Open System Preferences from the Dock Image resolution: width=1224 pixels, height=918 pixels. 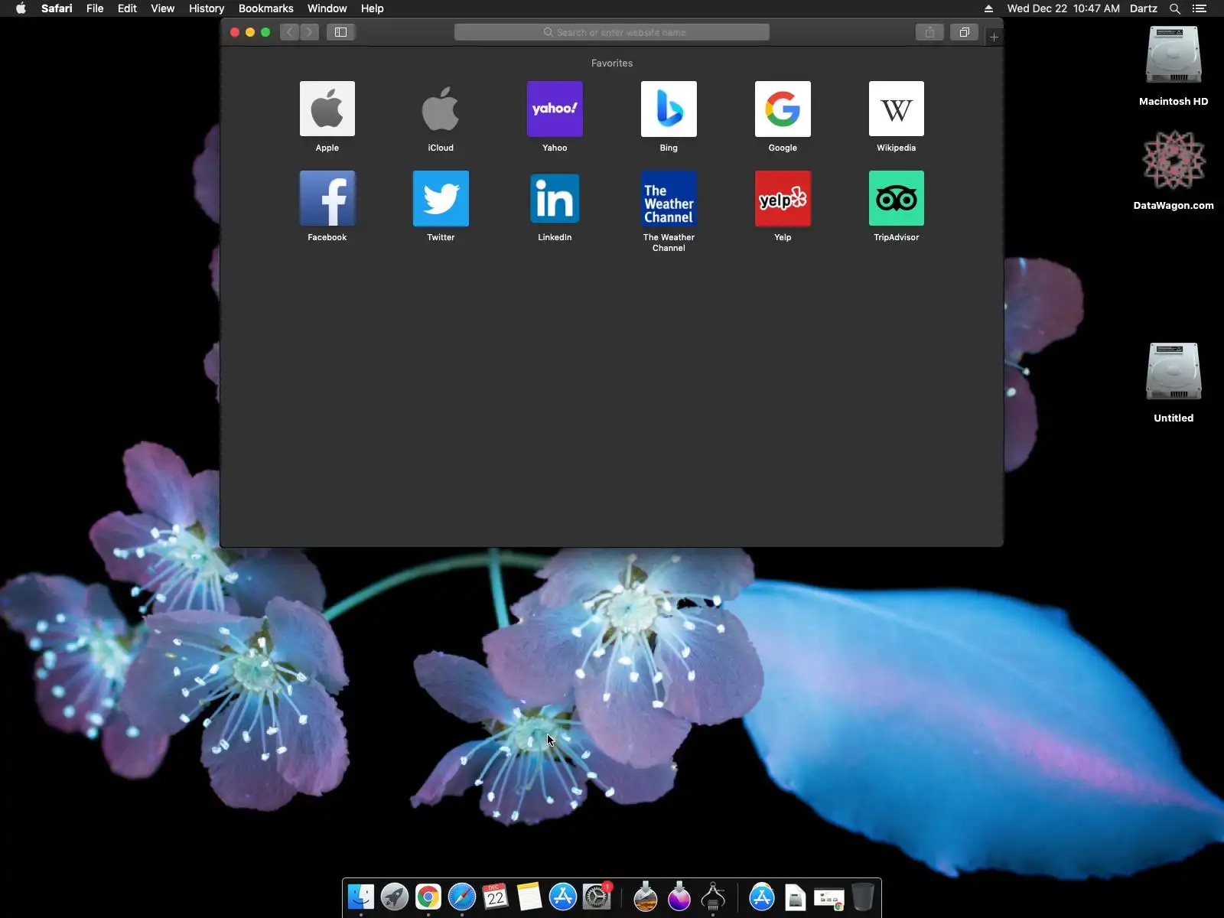[597, 897]
